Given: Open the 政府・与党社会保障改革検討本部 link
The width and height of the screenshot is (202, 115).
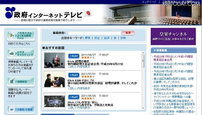Looking at the screenshot, I should coord(174,88).
